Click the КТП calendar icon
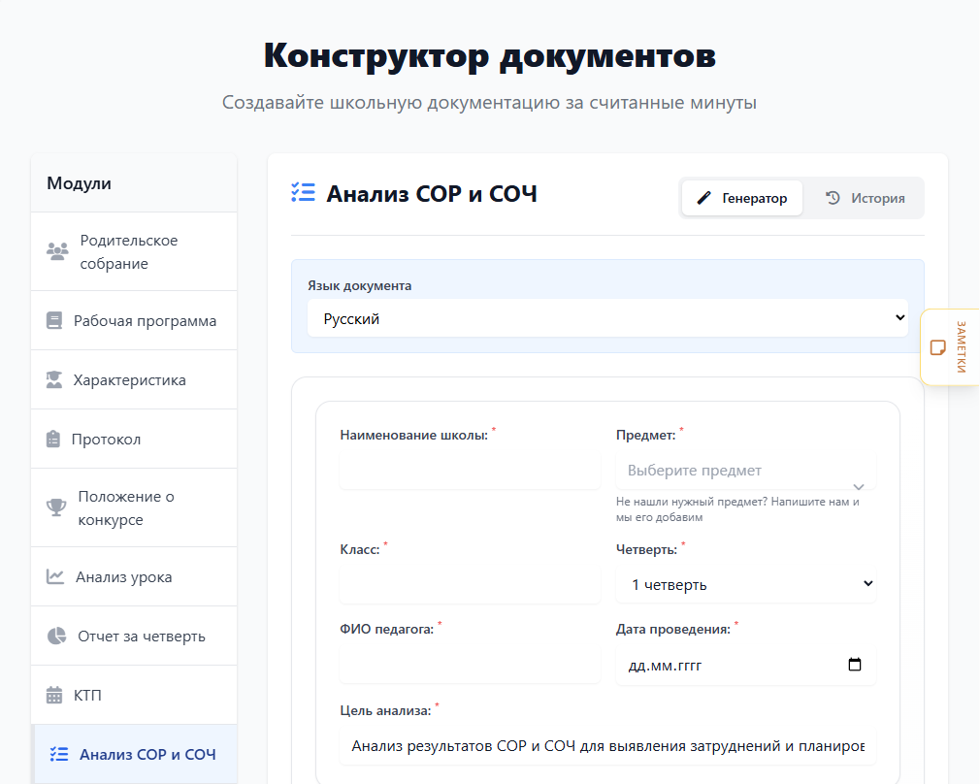This screenshot has width=980, height=784. (x=54, y=695)
